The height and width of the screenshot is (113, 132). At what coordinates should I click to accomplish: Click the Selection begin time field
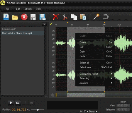pos(123,109)
